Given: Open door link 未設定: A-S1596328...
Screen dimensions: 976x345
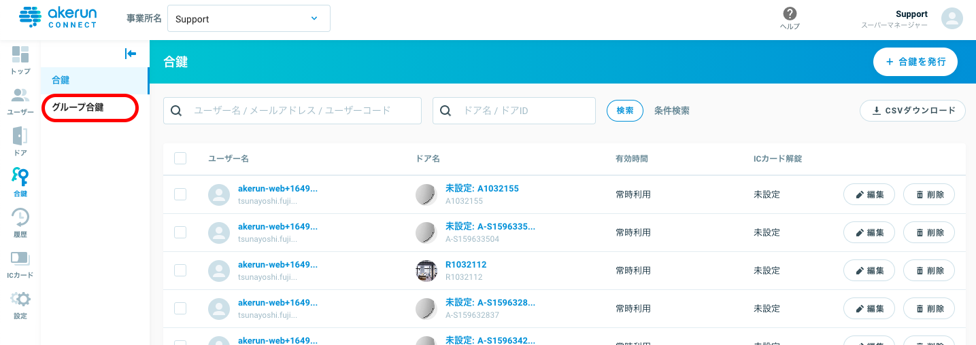Looking at the screenshot, I should tap(490, 303).
